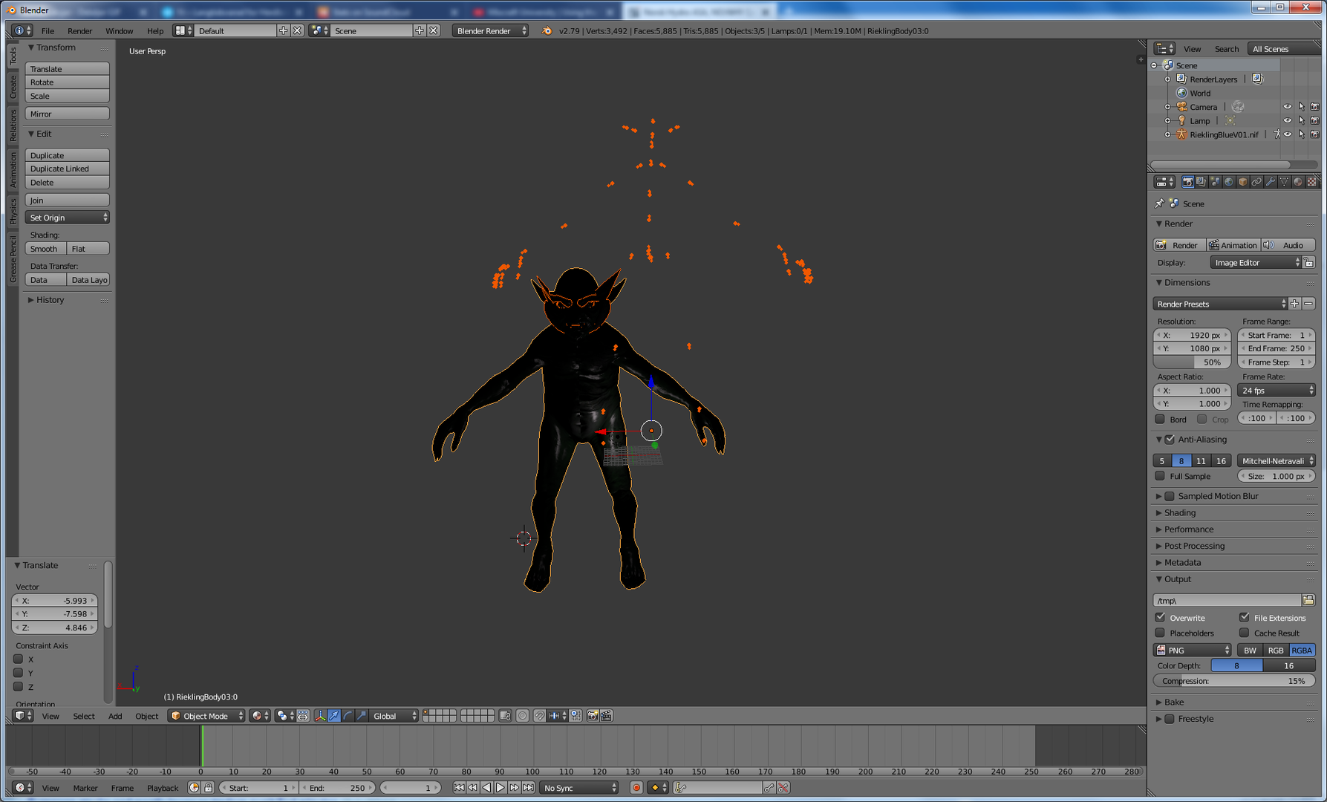The image size is (1327, 802).
Task: Jump to the start frame of timeline
Action: click(x=459, y=788)
